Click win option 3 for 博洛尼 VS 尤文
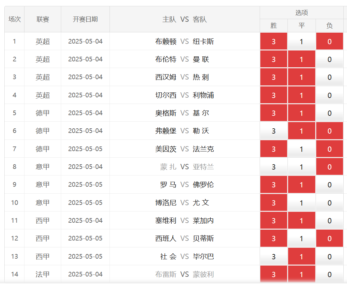 [x=274, y=203]
